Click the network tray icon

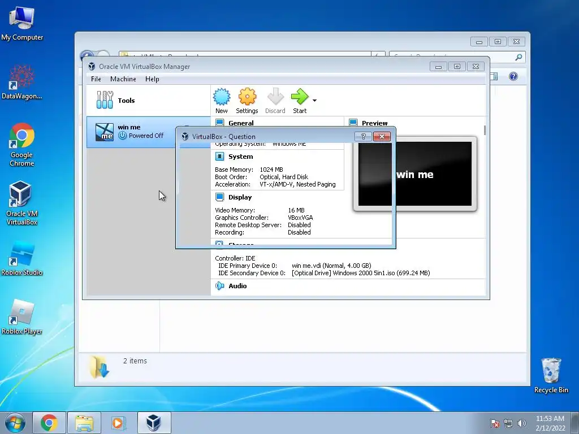coord(508,423)
